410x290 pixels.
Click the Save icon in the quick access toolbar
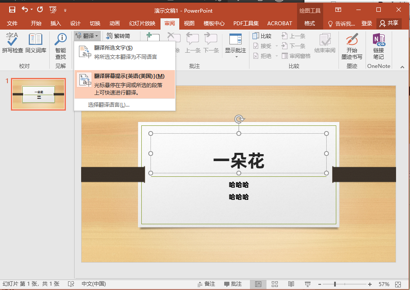tap(12, 10)
